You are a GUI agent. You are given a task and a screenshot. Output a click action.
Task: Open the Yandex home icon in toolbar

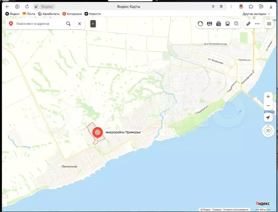pos(17,7)
